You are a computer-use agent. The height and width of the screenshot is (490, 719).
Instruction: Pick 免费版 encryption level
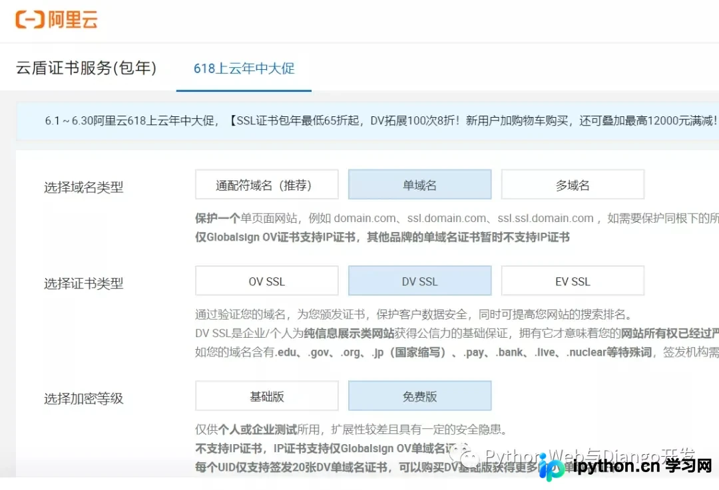tap(419, 396)
